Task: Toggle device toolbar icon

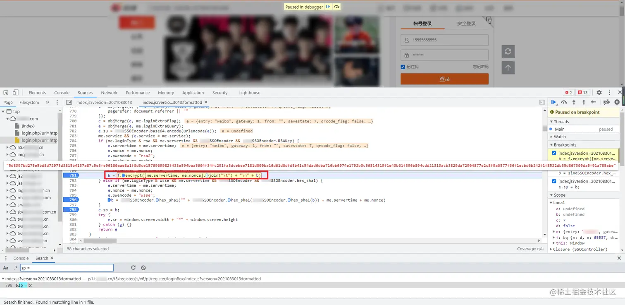Action: [16, 93]
